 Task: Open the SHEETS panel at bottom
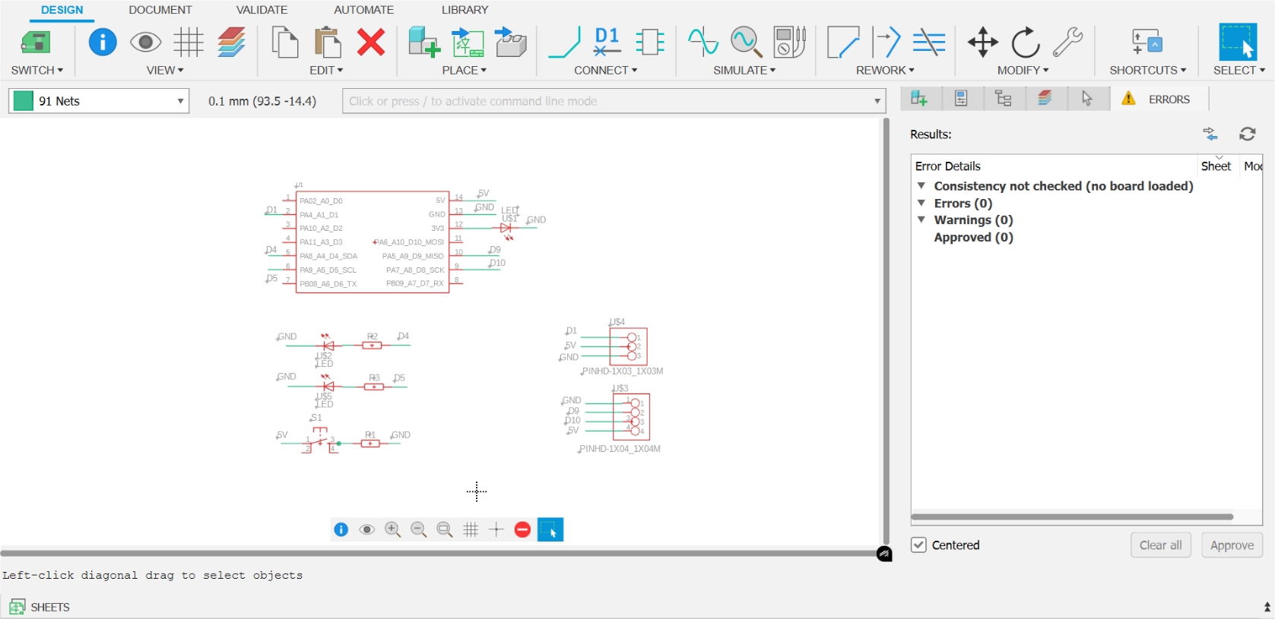point(39,607)
